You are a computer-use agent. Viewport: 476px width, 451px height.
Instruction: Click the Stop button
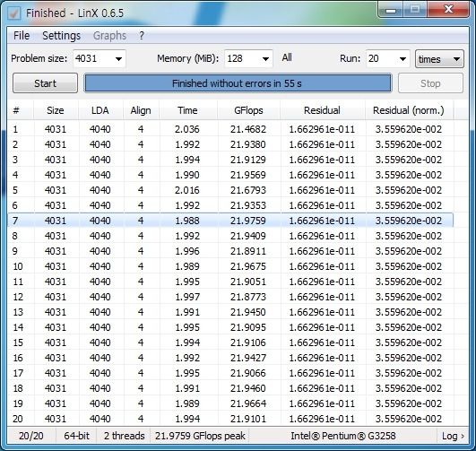point(430,83)
